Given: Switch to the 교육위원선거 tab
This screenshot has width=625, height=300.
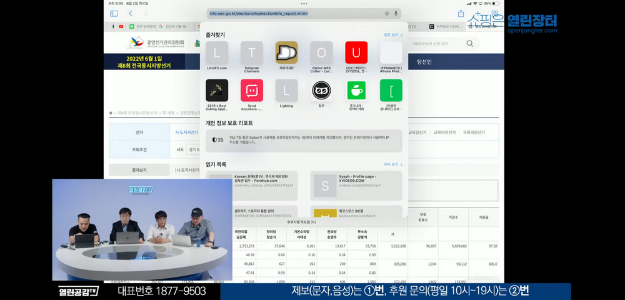Looking at the screenshot, I should point(444,132).
